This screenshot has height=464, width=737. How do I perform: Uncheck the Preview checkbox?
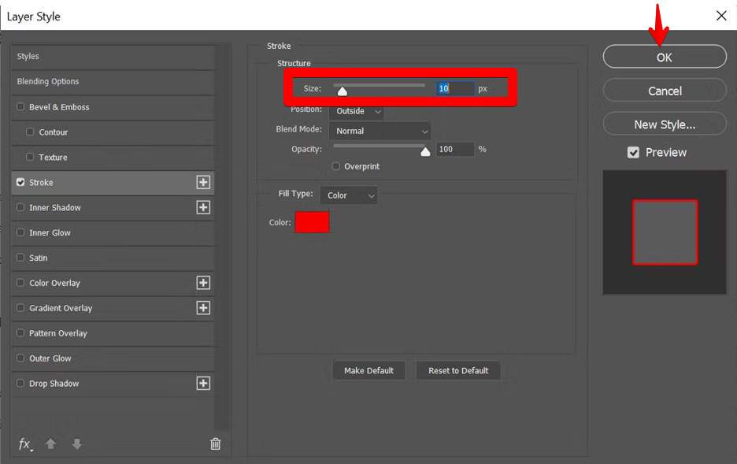[633, 153]
